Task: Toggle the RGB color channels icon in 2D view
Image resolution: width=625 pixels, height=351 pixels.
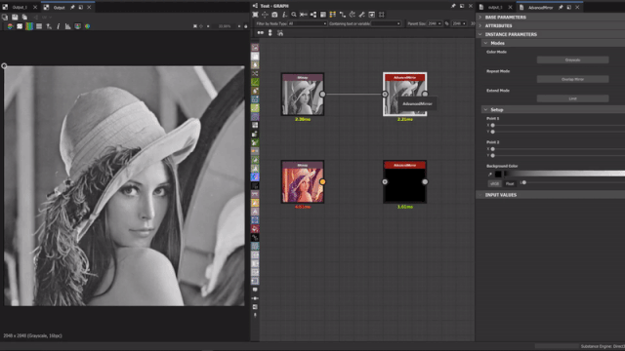Action: tap(10, 26)
